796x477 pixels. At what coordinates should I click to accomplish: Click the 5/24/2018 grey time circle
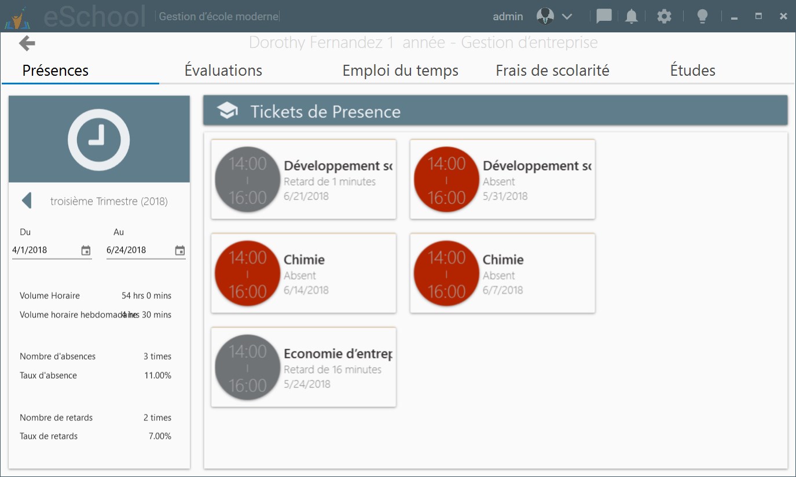pyautogui.click(x=248, y=368)
